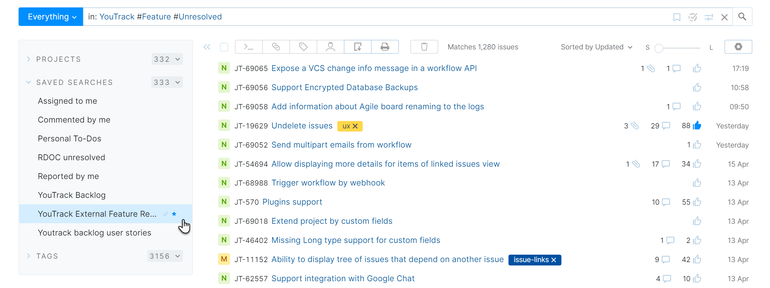Select the link issues icon
The width and height of the screenshot is (770, 288).
[276, 47]
